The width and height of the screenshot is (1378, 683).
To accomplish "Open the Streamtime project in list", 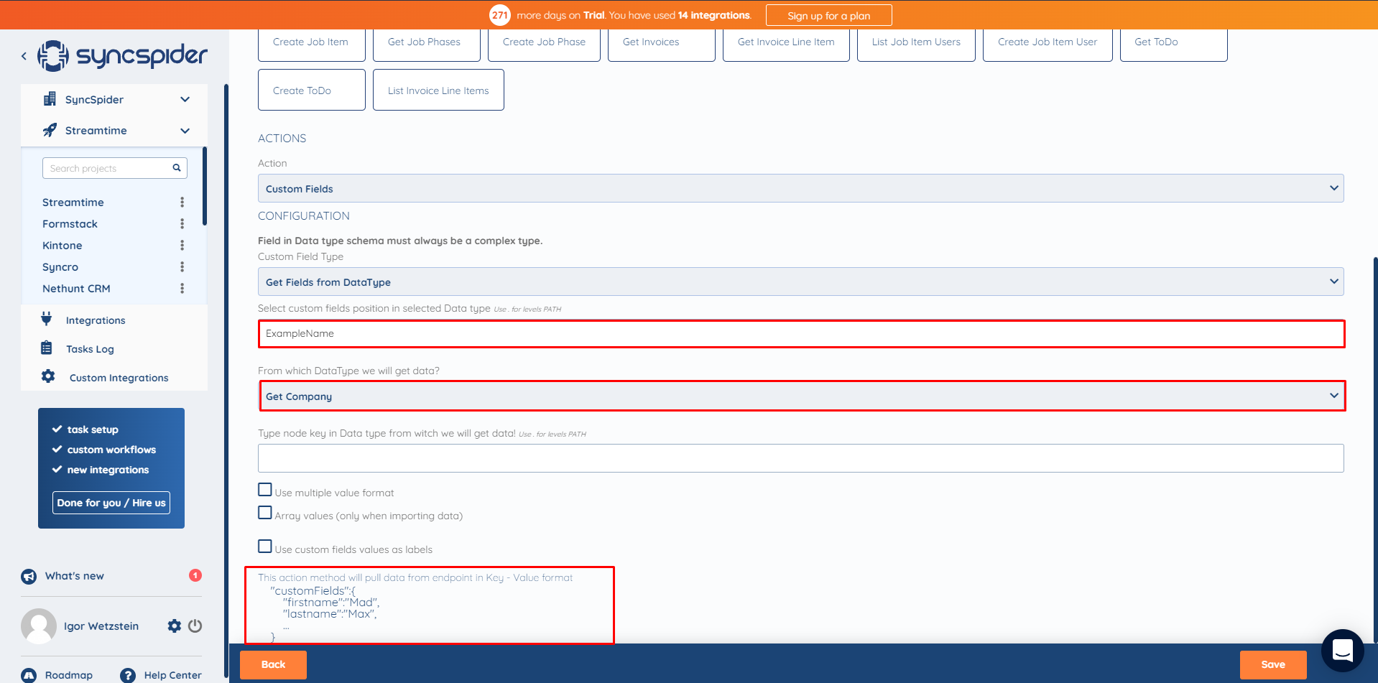I will click(73, 203).
